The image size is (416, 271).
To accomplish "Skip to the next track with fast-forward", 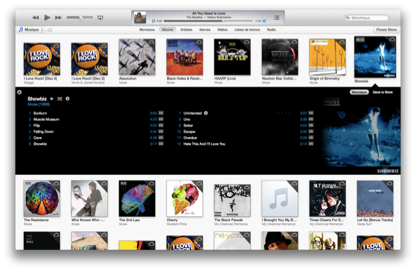I will tap(58, 18).
